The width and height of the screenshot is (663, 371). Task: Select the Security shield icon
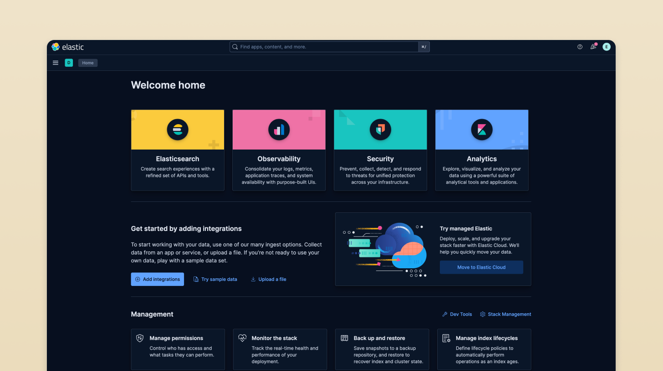(x=380, y=130)
